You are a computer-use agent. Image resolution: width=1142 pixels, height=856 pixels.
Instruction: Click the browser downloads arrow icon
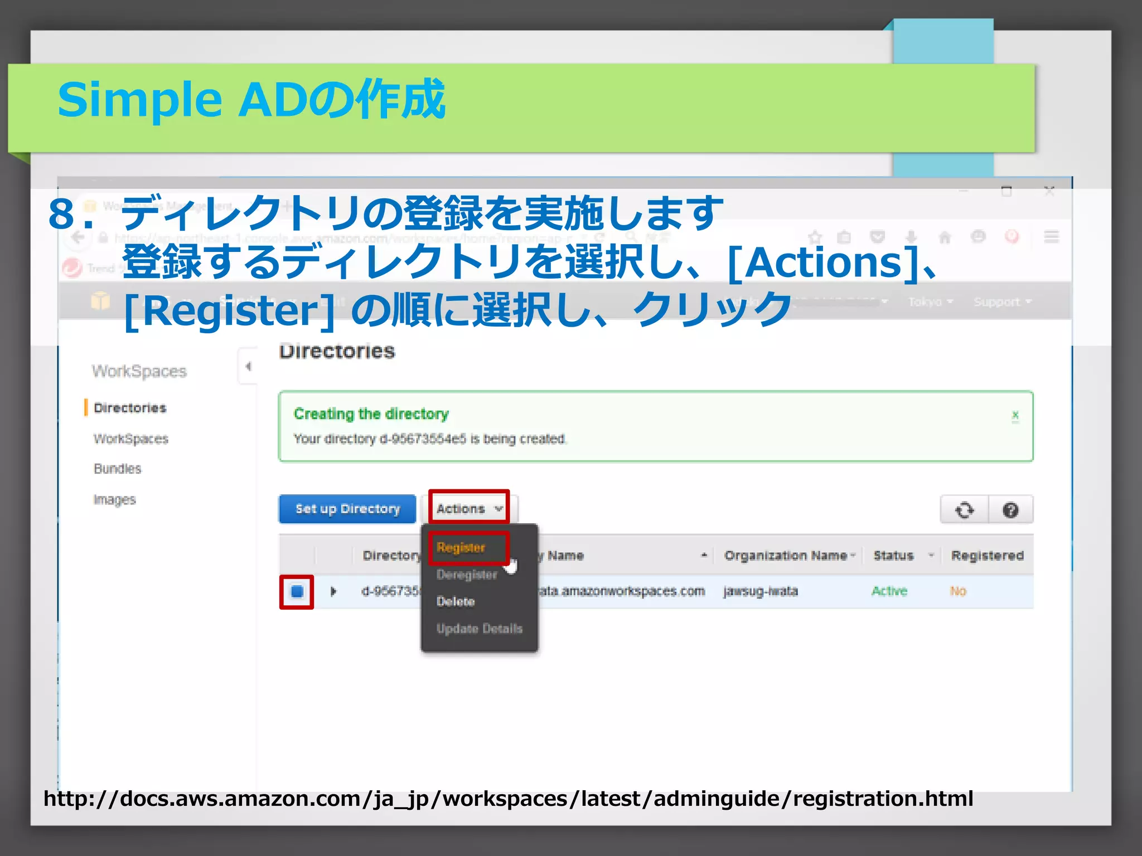[911, 237]
